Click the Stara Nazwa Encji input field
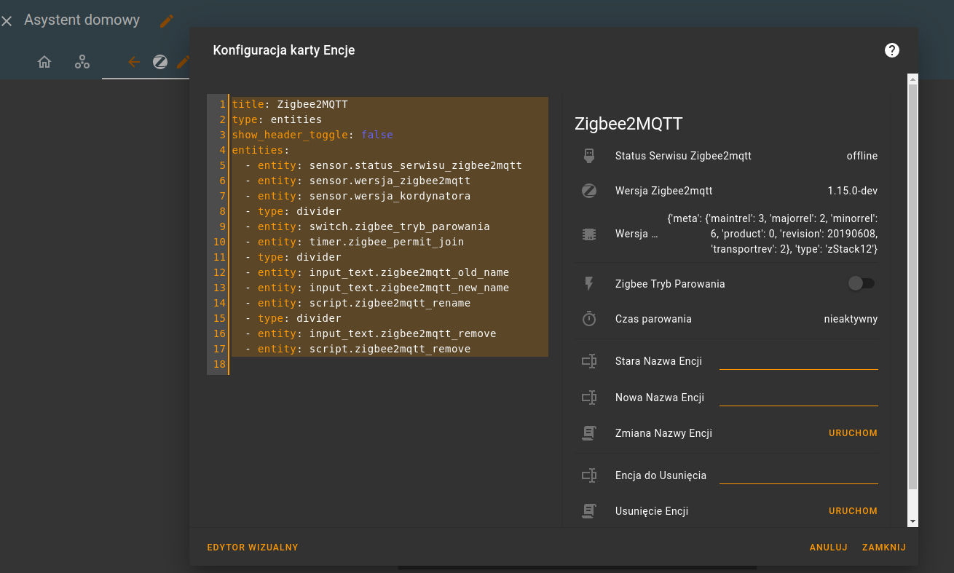Image resolution: width=954 pixels, height=573 pixels. [798, 361]
